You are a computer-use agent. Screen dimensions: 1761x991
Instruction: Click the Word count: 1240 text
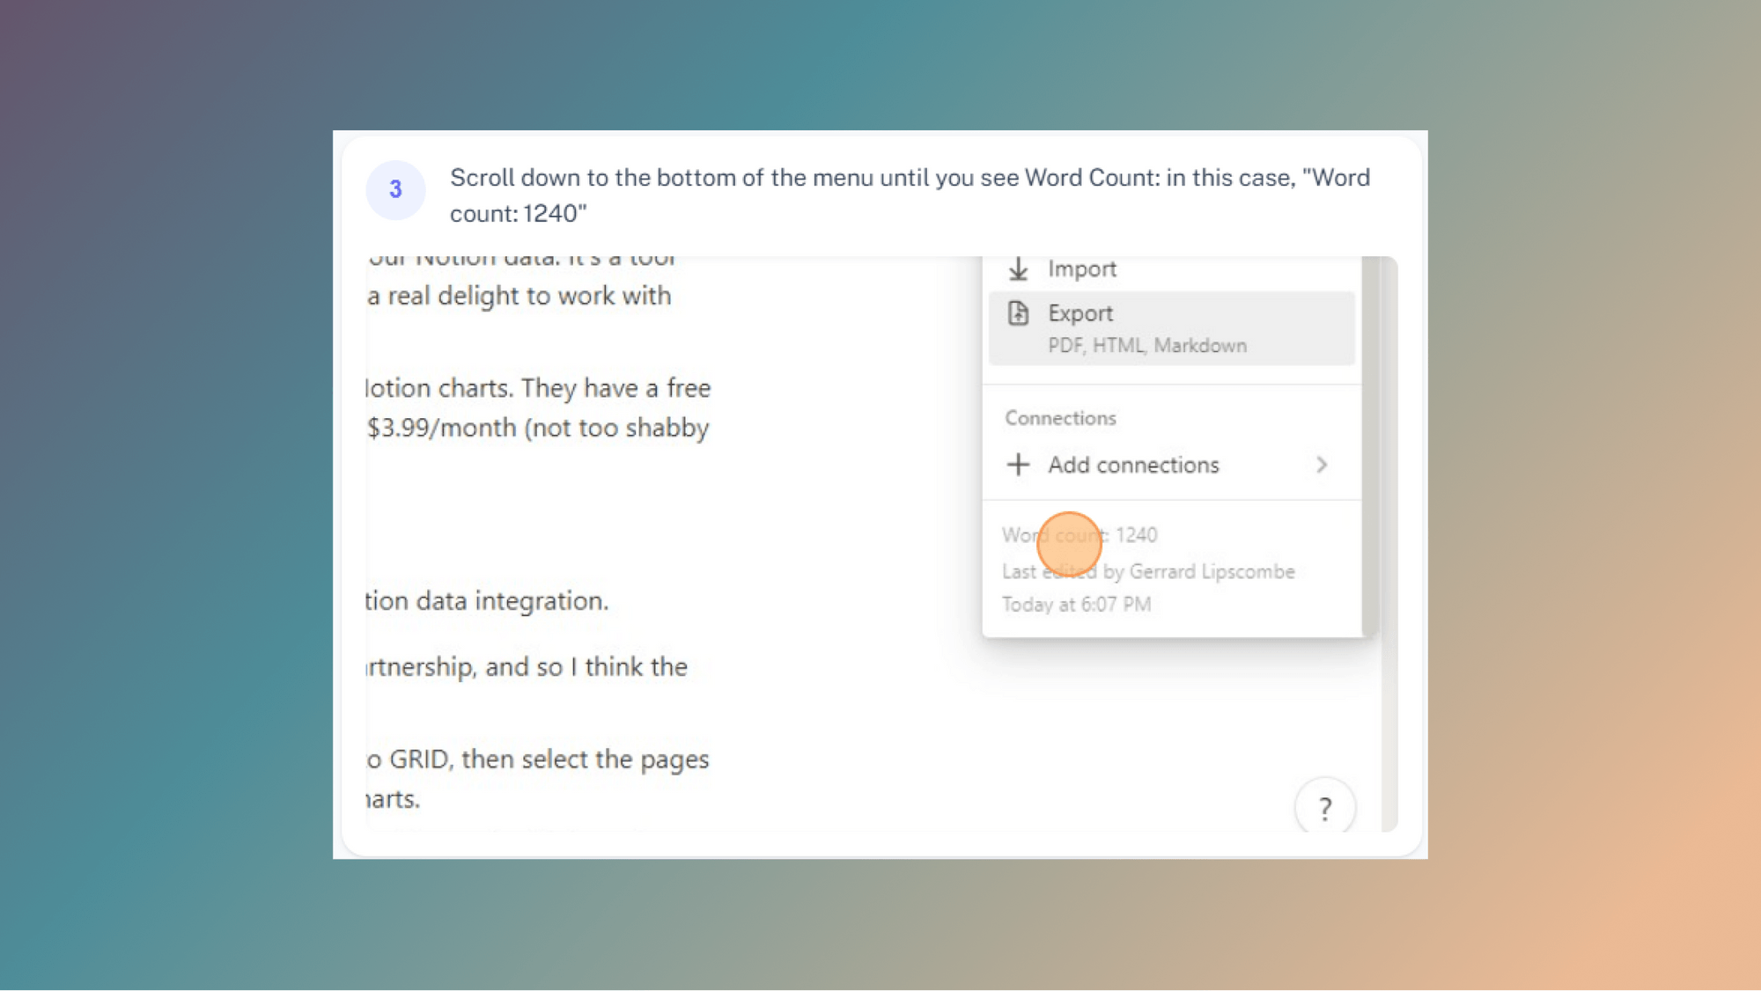tap(1080, 534)
